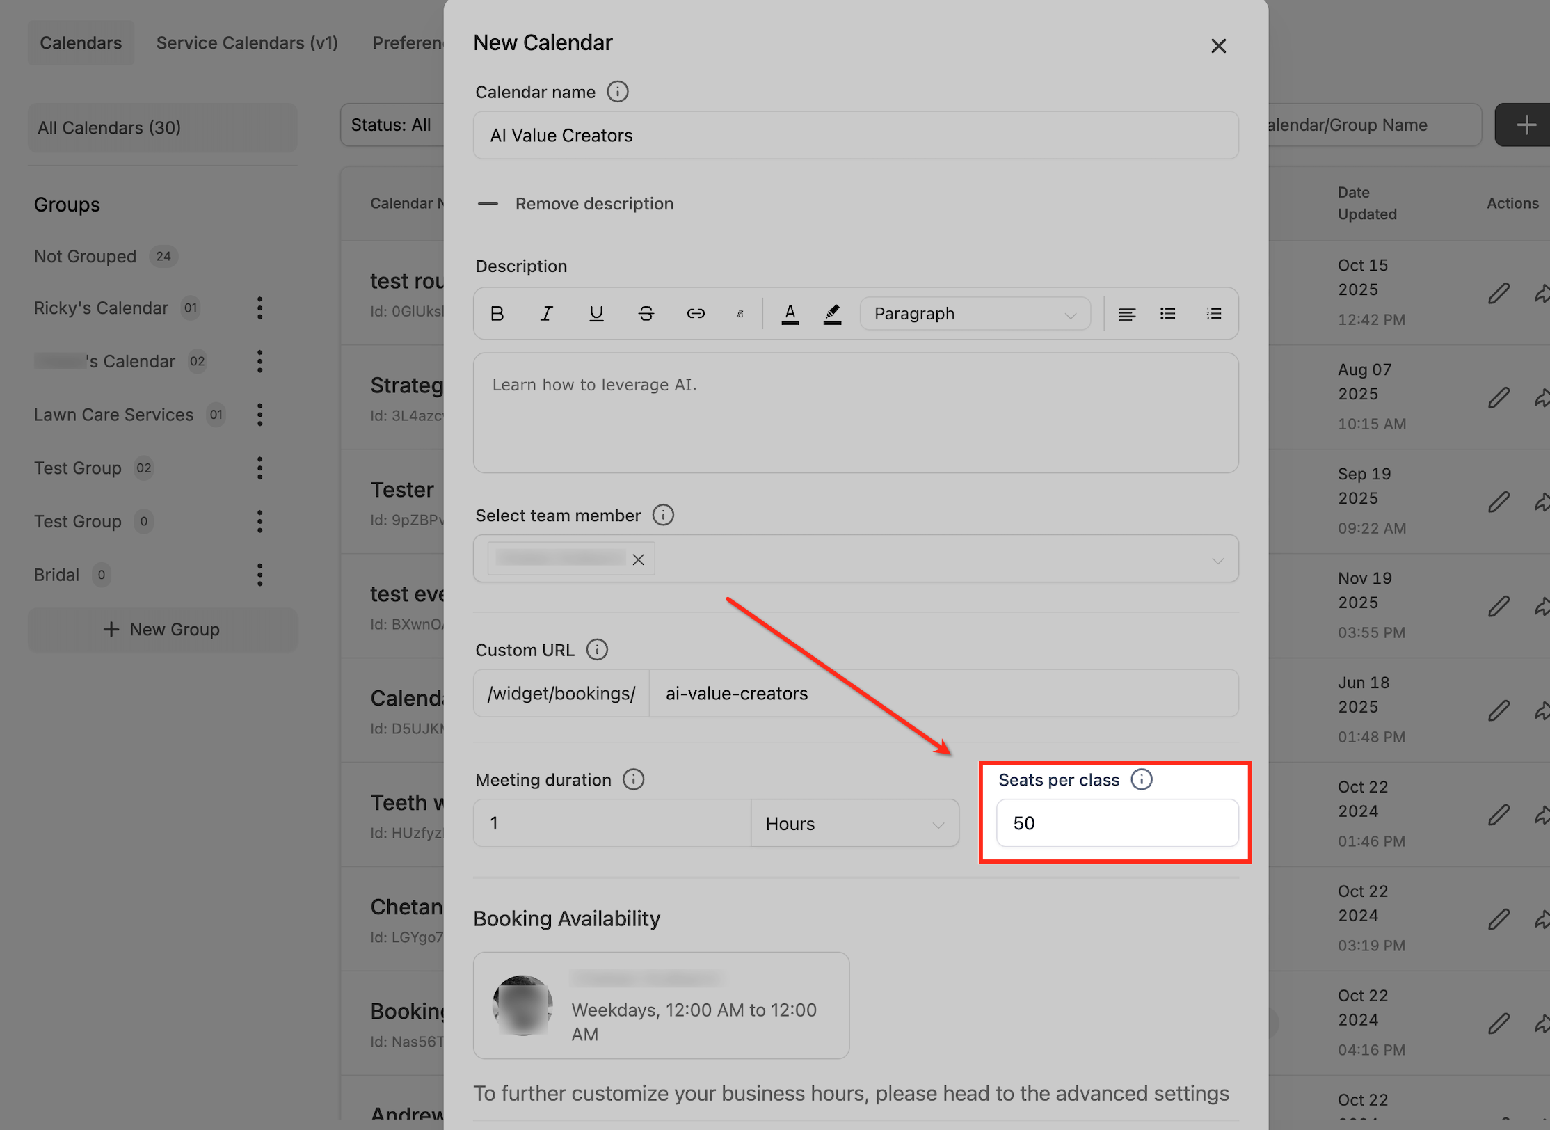Expand the Hours duration unit dropdown
The image size is (1550, 1130).
point(854,824)
